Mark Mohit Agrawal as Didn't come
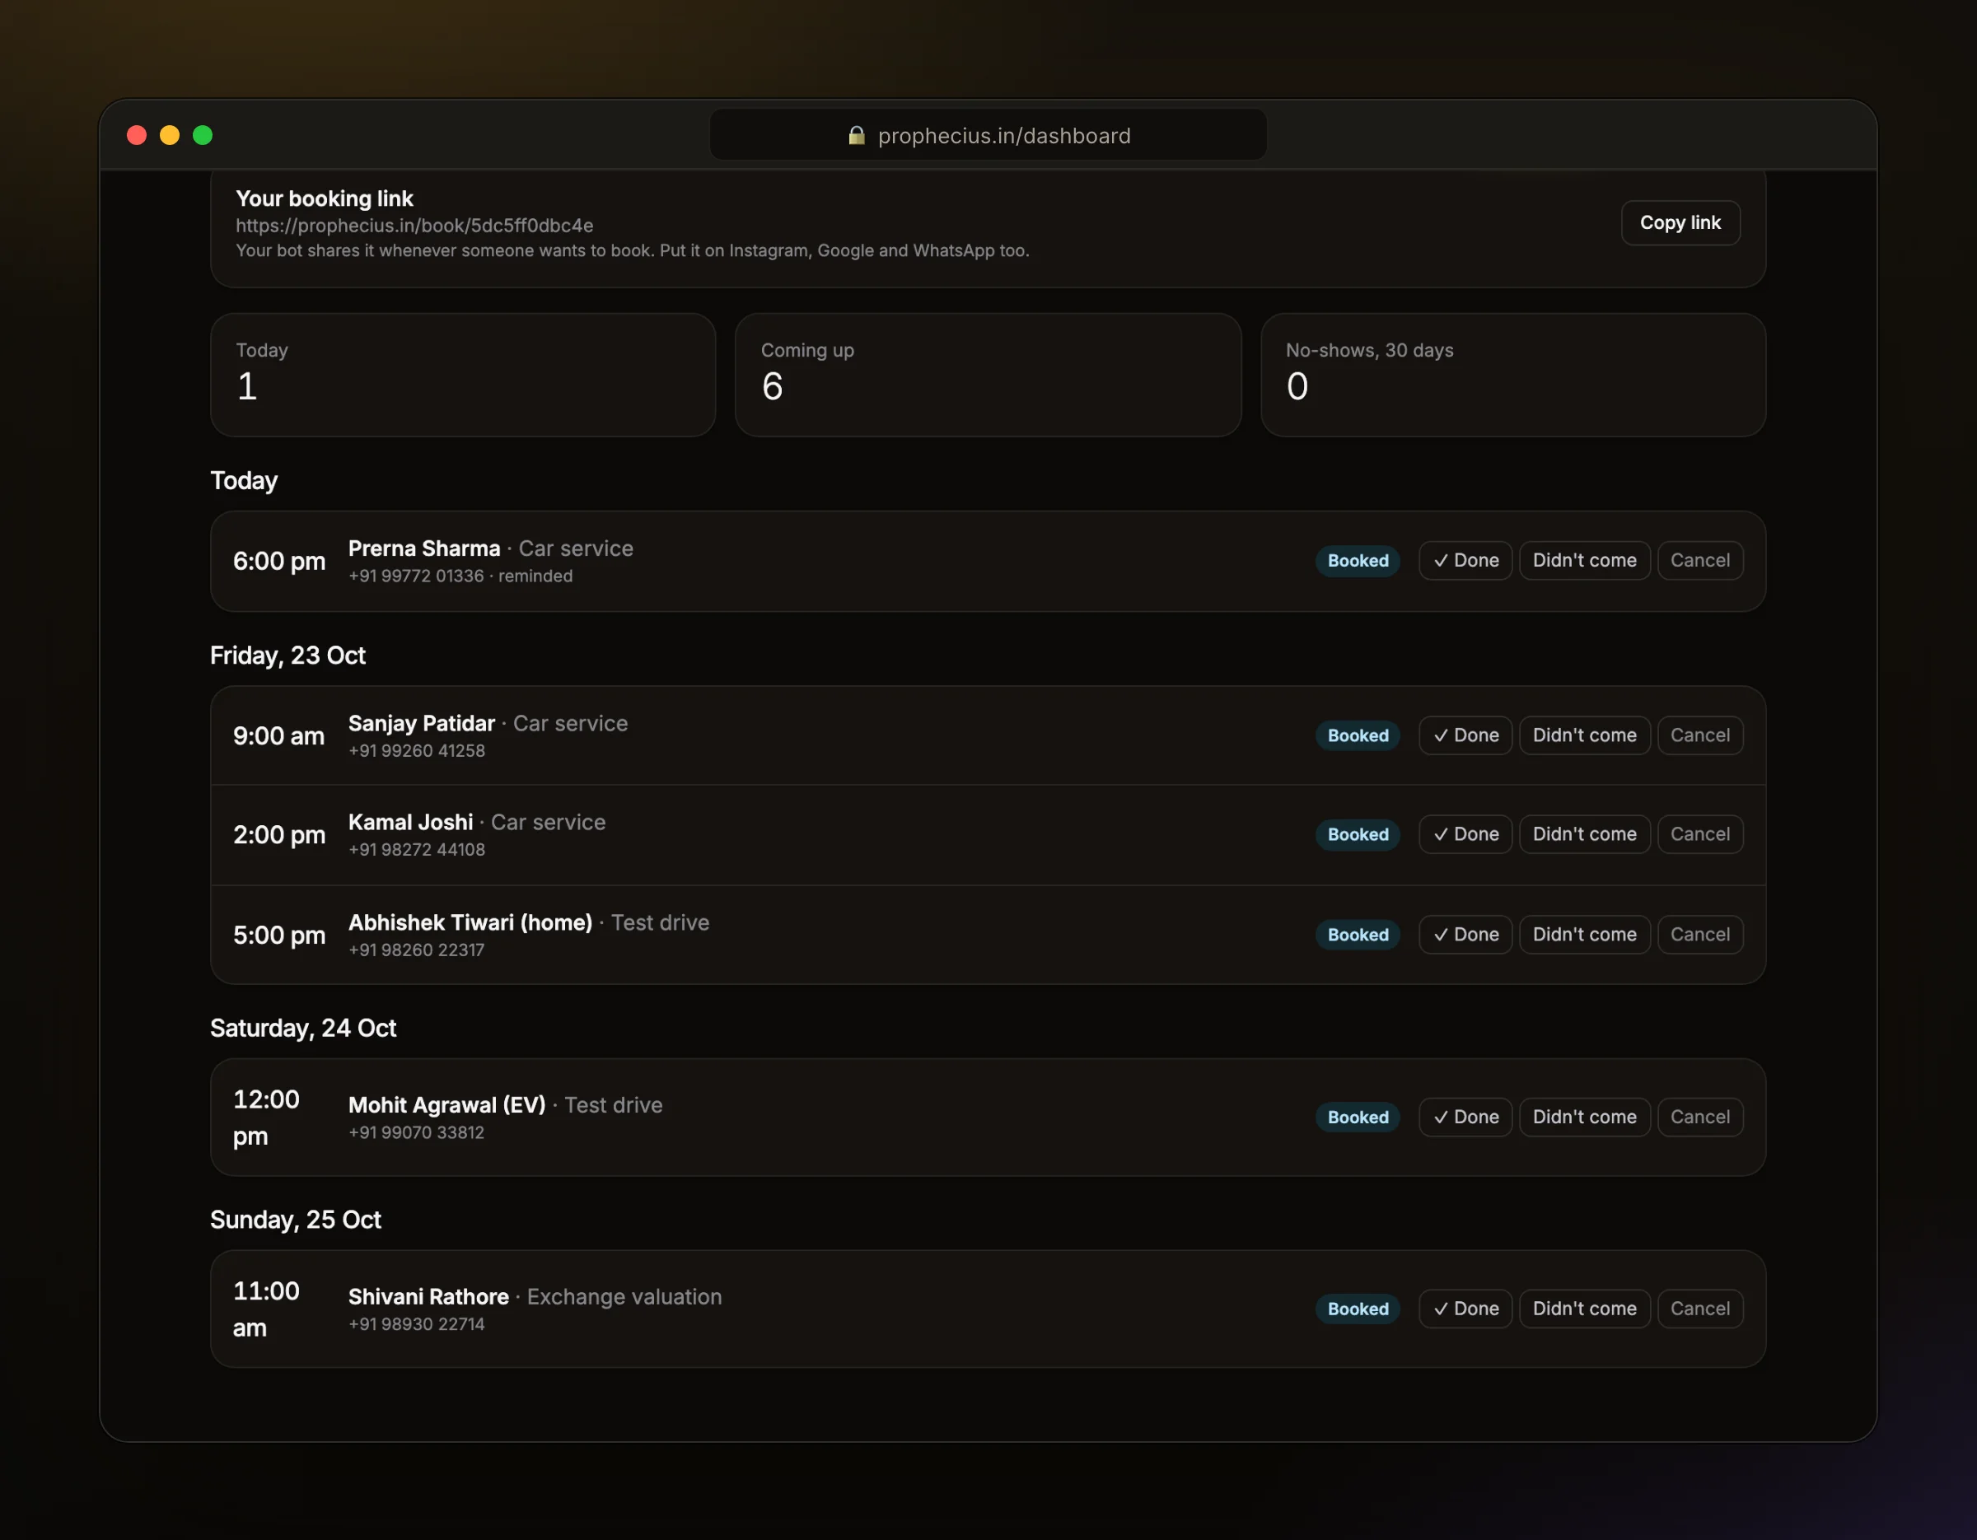 (x=1584, y=1118)
